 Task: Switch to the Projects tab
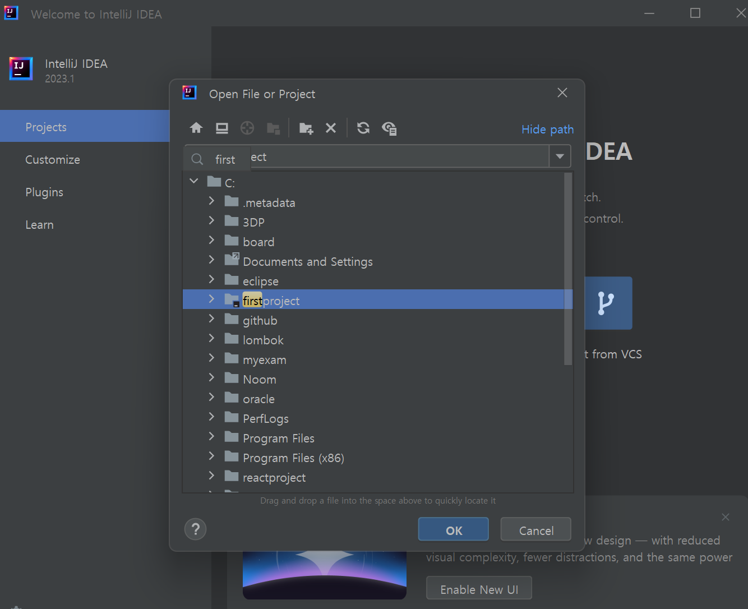coord(85,127)
